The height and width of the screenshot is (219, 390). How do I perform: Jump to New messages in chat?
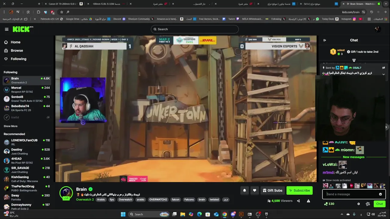pos(353,157)
